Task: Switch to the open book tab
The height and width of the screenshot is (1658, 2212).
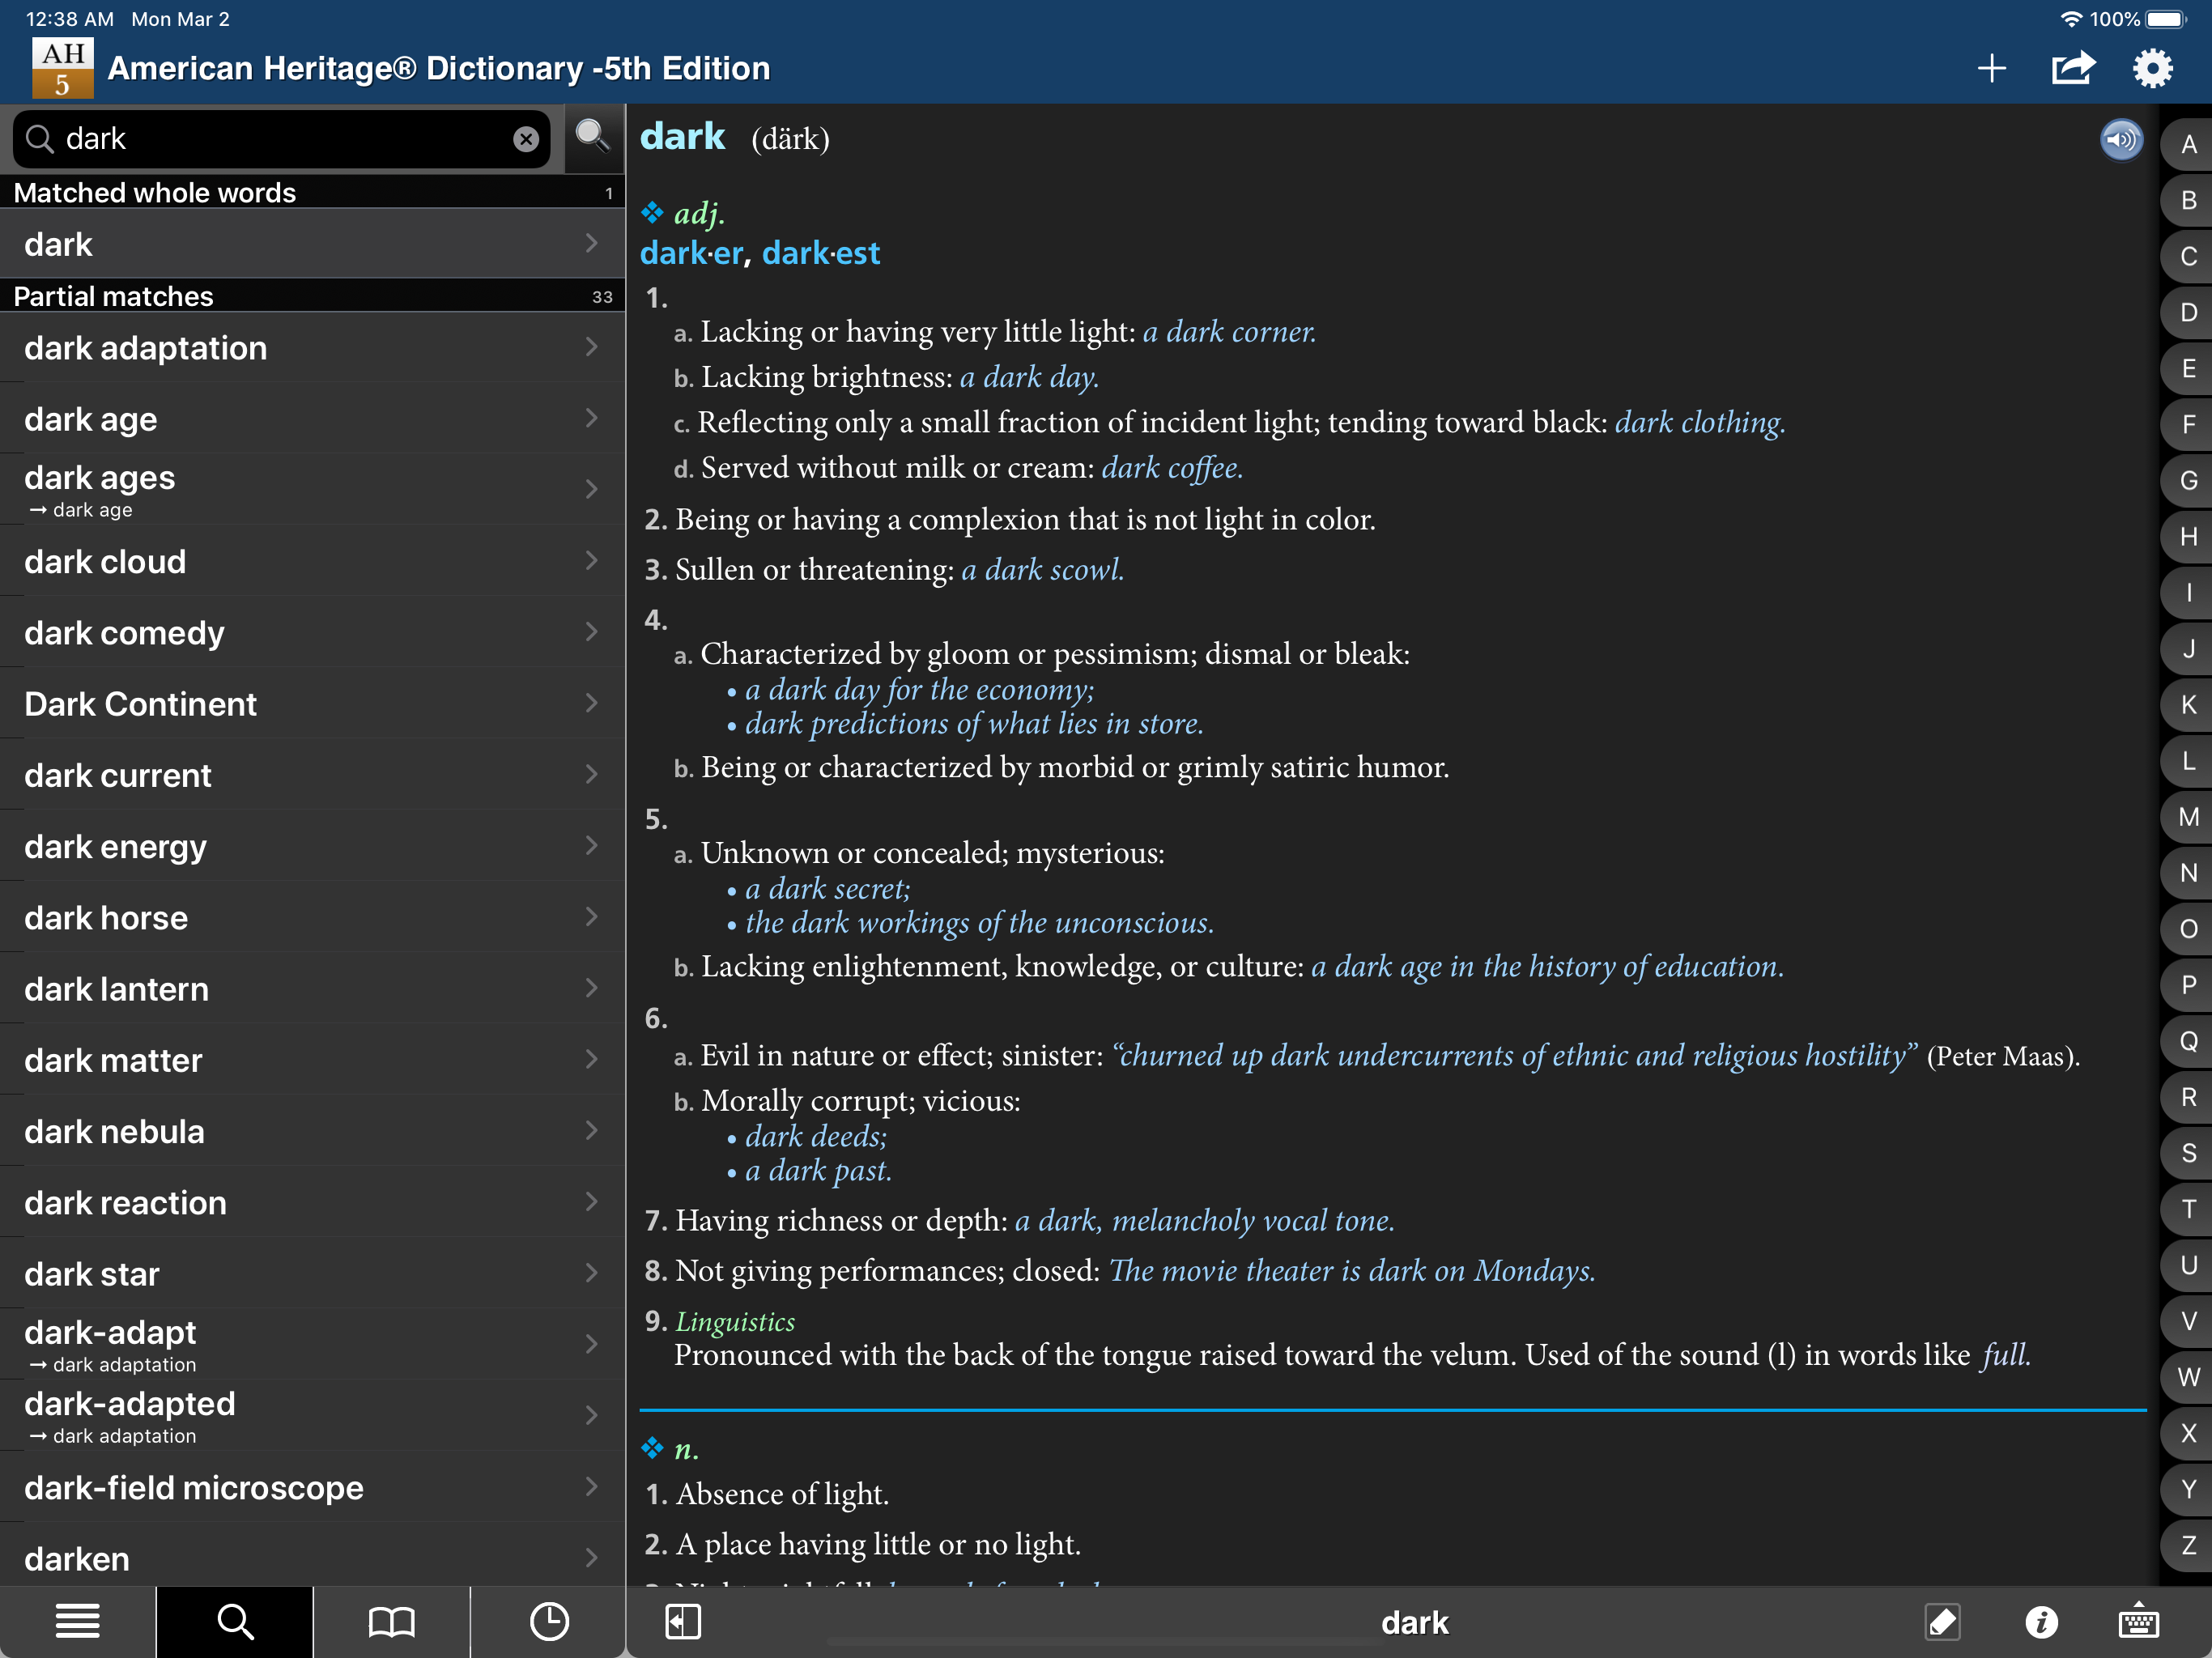Action: 391,1621
